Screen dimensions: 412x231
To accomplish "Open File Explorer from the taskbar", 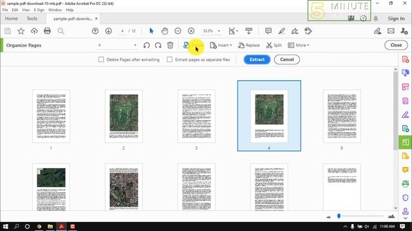I will [x=50, y=227].
